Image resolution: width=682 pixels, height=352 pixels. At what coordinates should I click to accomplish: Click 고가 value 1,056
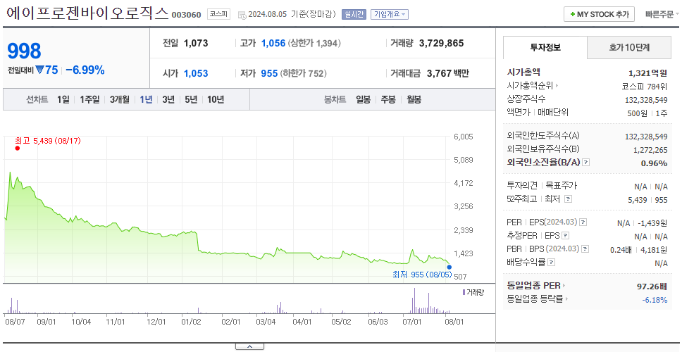pos(273,43)
